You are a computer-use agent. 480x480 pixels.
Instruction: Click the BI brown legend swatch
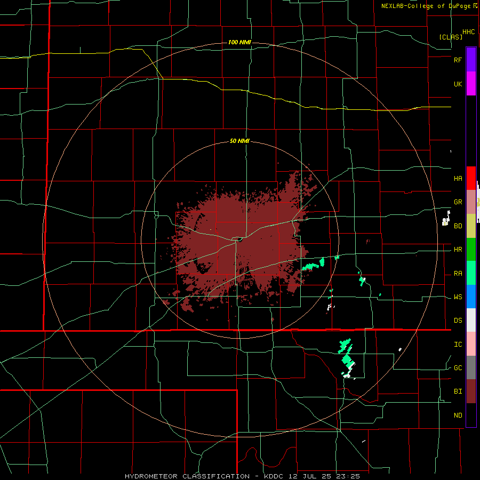pyautogui.click(x=471, y=391)
